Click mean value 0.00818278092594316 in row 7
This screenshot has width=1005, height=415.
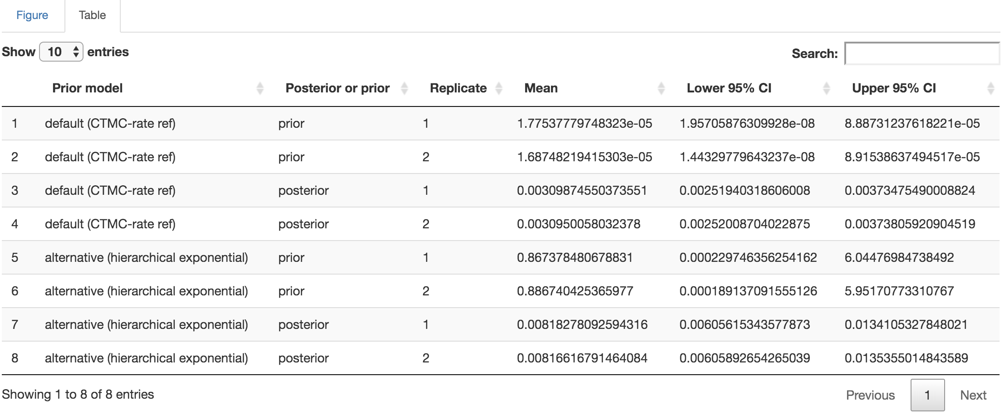click(582, 325)
